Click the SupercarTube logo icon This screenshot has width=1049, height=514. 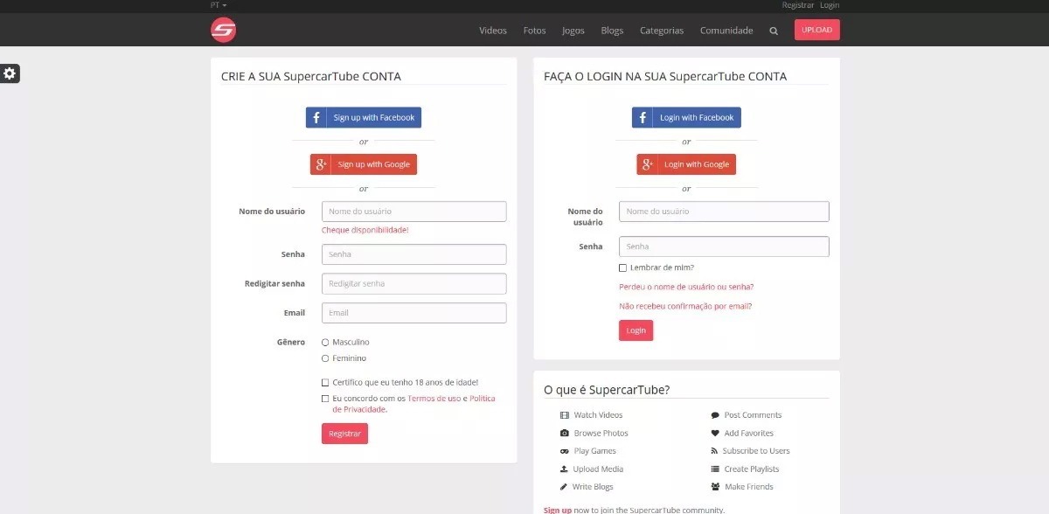223,30
